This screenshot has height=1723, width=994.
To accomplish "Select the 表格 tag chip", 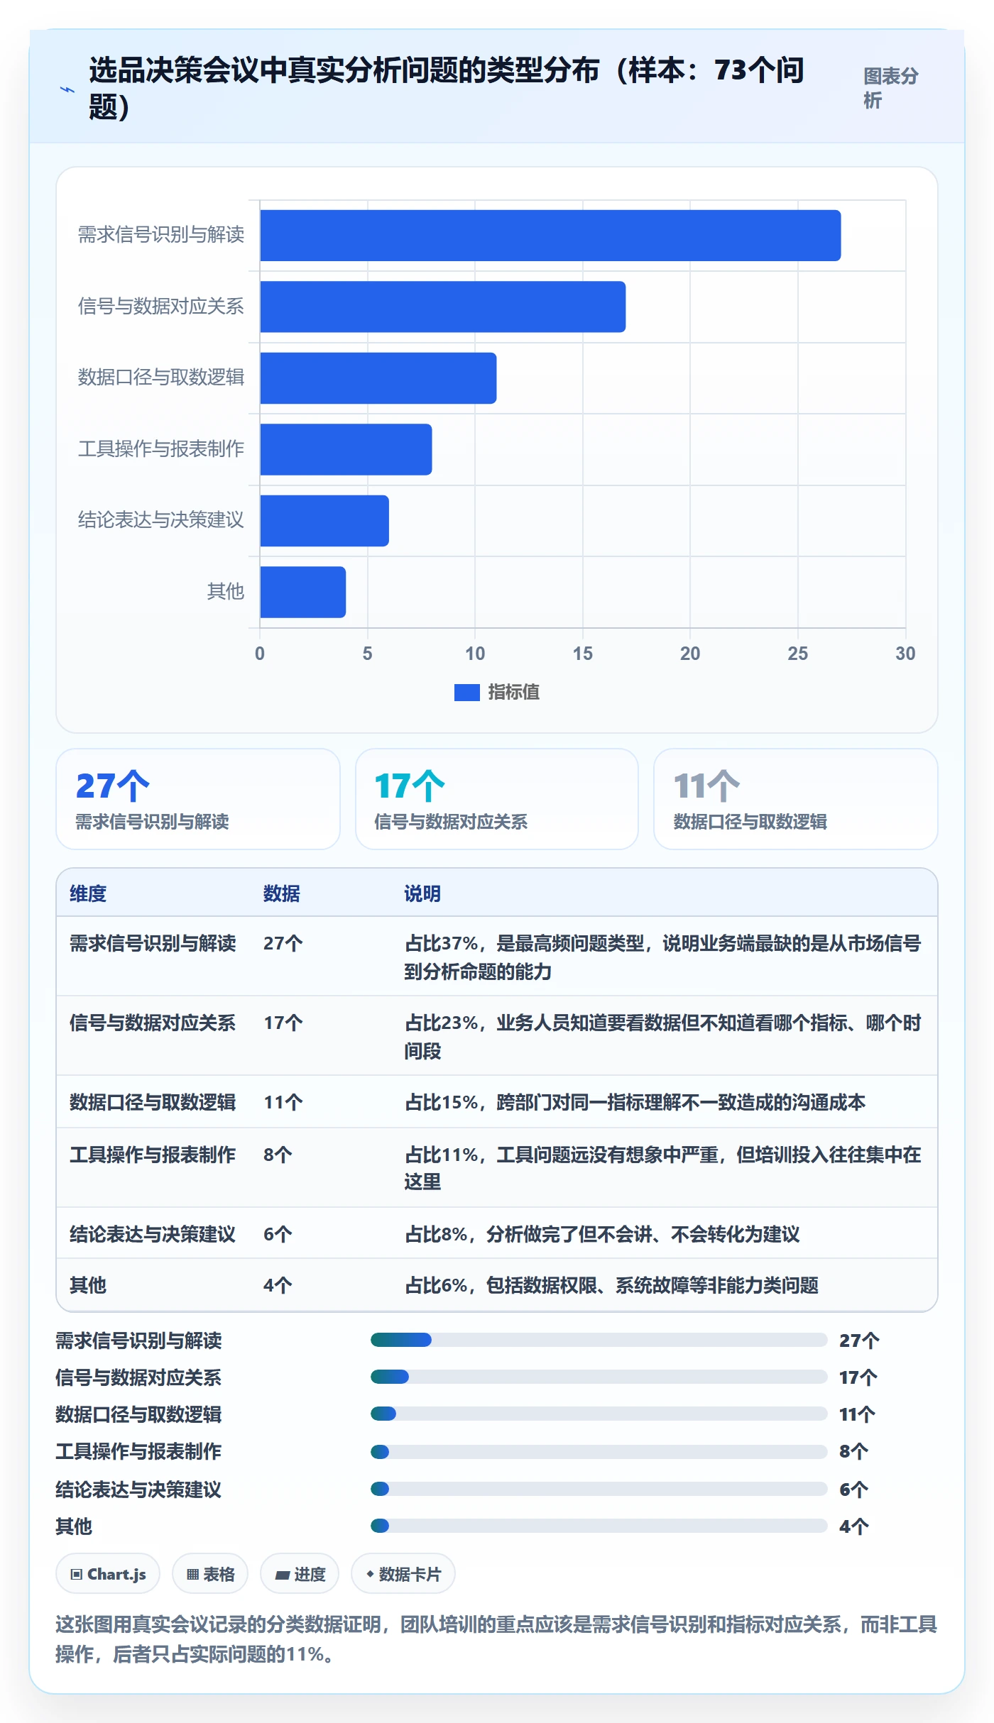I will point(210,1573).
